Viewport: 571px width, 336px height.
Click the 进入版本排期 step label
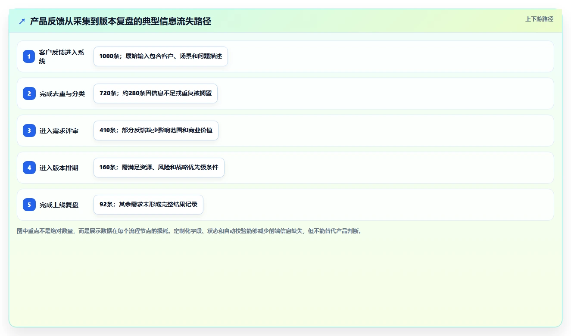pos(59,168)
